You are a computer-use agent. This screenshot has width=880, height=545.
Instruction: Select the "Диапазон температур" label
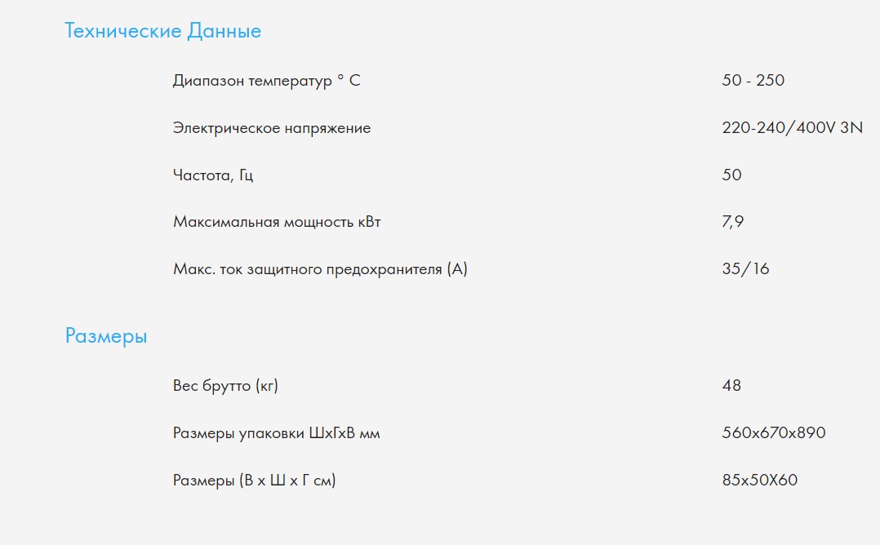coord(252,81)
